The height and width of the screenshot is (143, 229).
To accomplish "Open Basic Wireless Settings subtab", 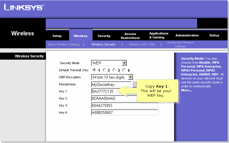I will pos(64,44).
